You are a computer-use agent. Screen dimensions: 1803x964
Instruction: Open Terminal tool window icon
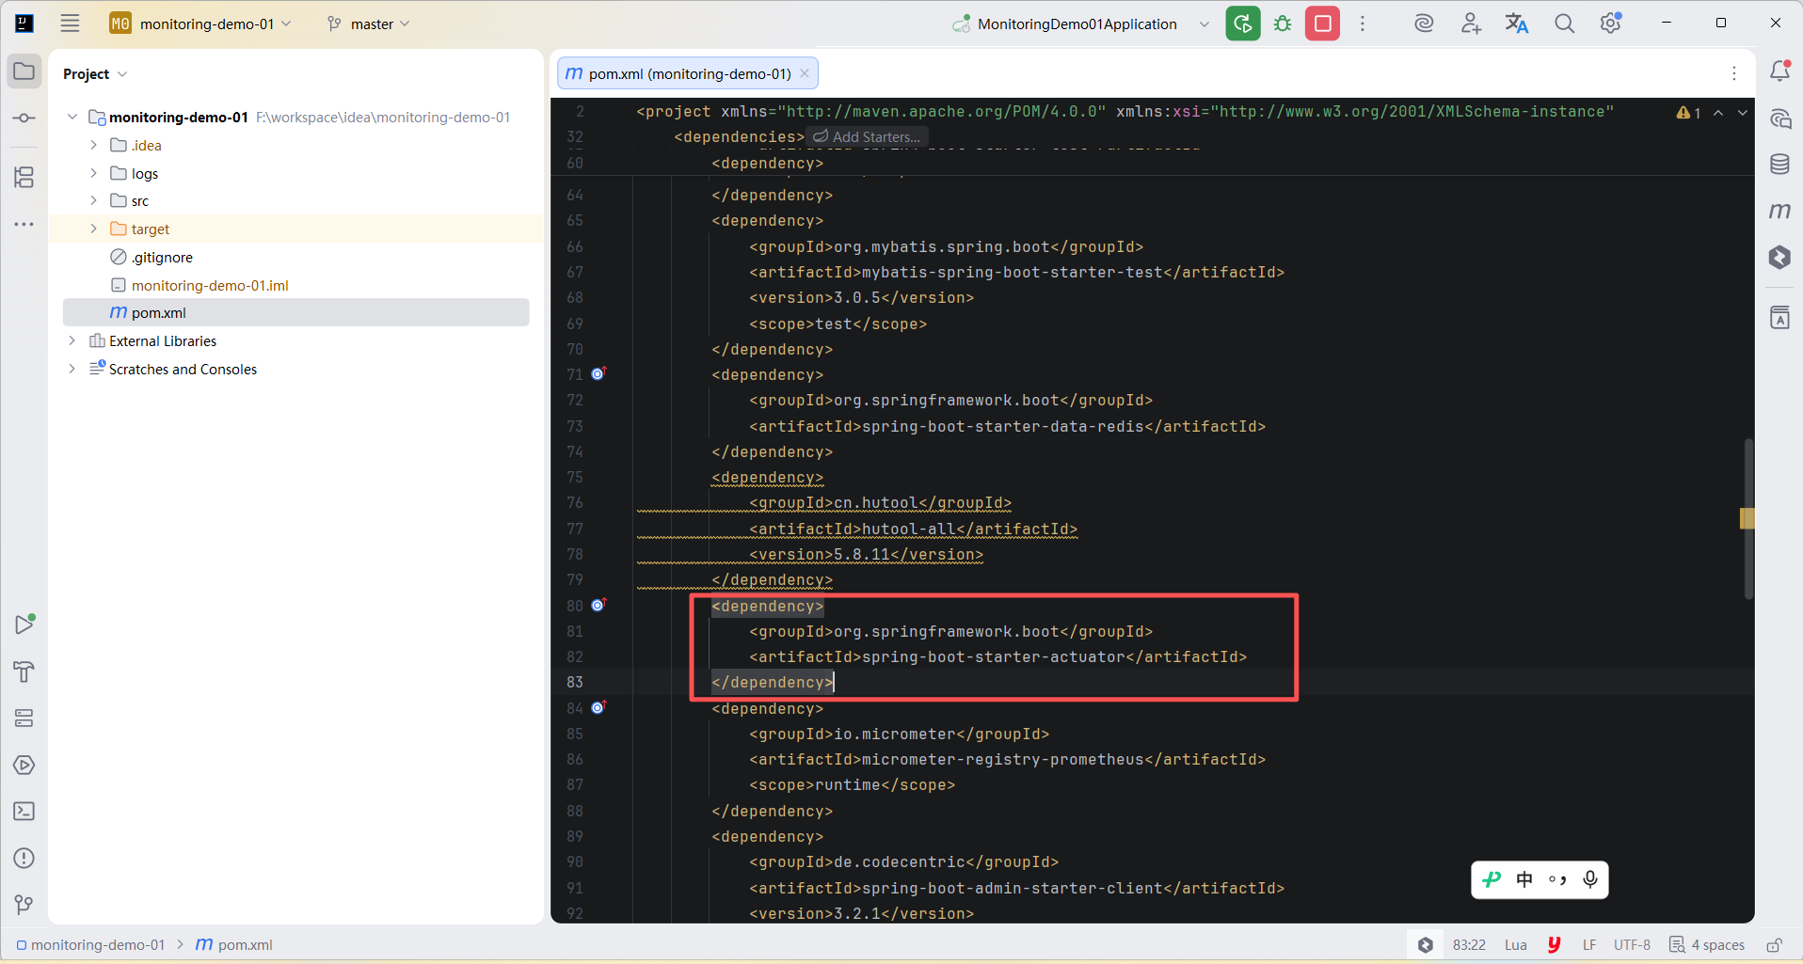click(24, 811)
